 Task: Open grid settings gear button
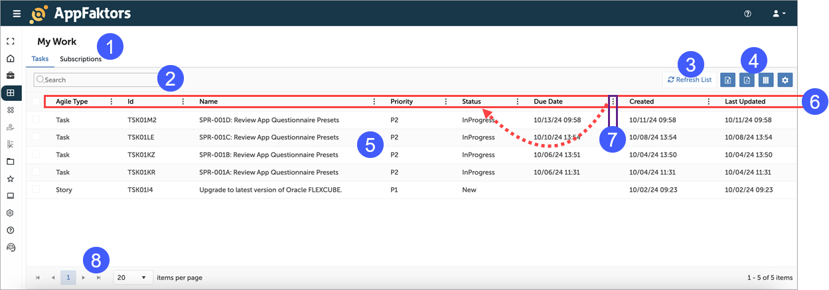(785, 80)
